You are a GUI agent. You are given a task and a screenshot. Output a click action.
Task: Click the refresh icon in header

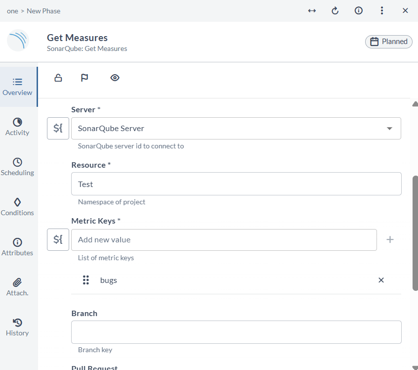pyautogui.click(x=335, y=11)
